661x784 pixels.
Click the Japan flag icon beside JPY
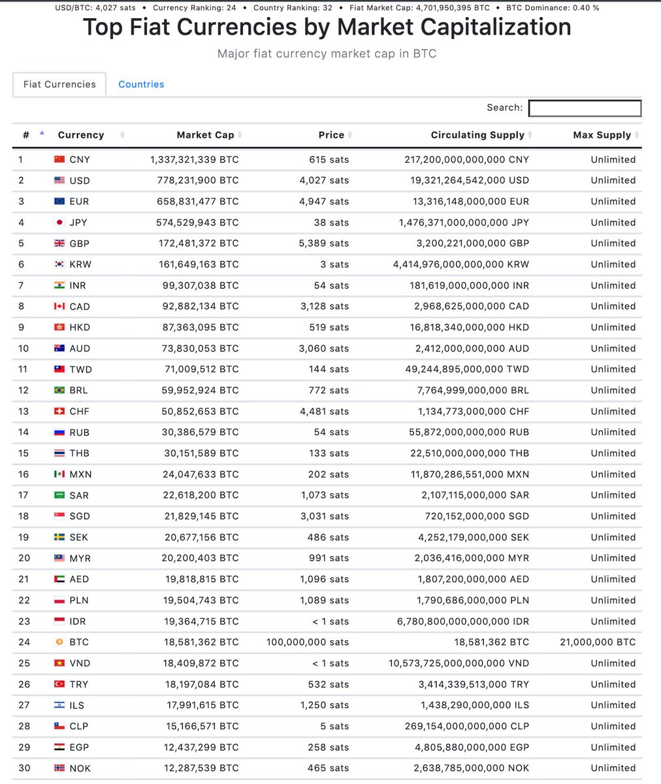59,222
